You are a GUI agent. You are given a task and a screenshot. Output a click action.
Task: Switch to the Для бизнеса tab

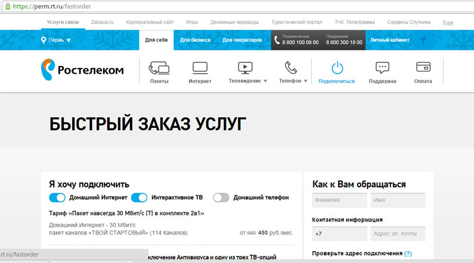pos(195,40)
